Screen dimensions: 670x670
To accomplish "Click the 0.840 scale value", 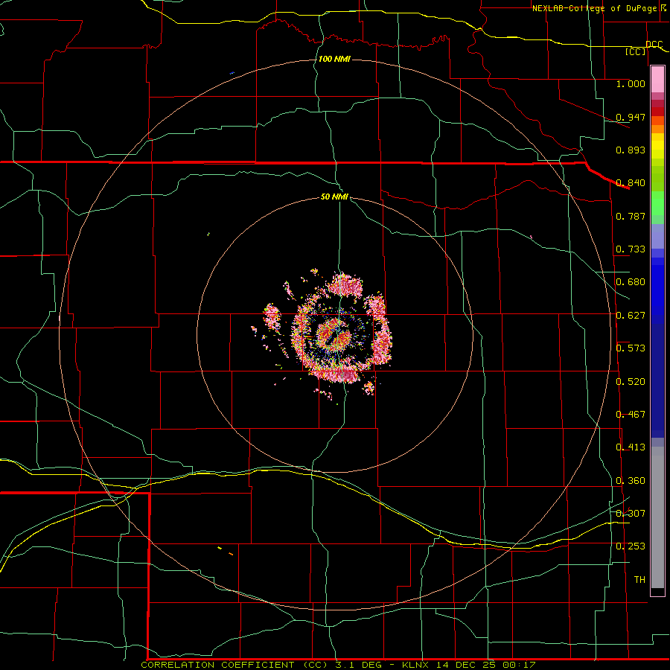I will pyautogui.click(x=631, y=183).
